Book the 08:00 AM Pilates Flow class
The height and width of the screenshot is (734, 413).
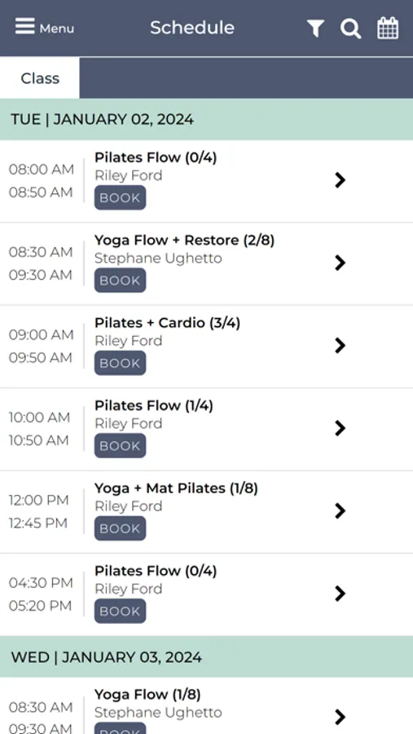pos(121,197)
